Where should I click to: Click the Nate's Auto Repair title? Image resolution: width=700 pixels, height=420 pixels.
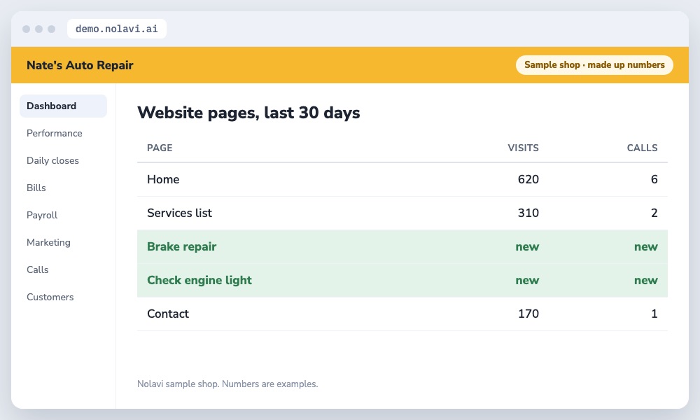[80, 65]
